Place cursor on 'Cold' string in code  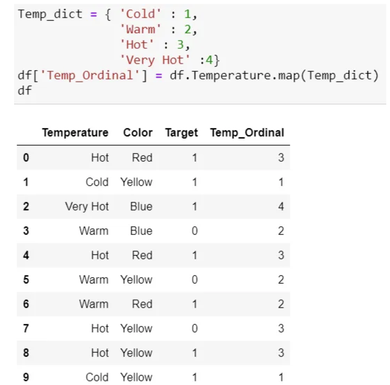(x=141, y=14)
